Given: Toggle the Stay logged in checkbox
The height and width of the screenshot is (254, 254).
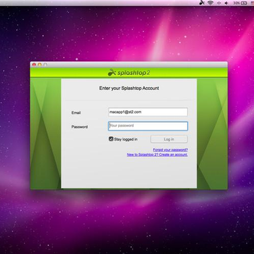Looking at the screenshot, I should [x=111, y=139].
